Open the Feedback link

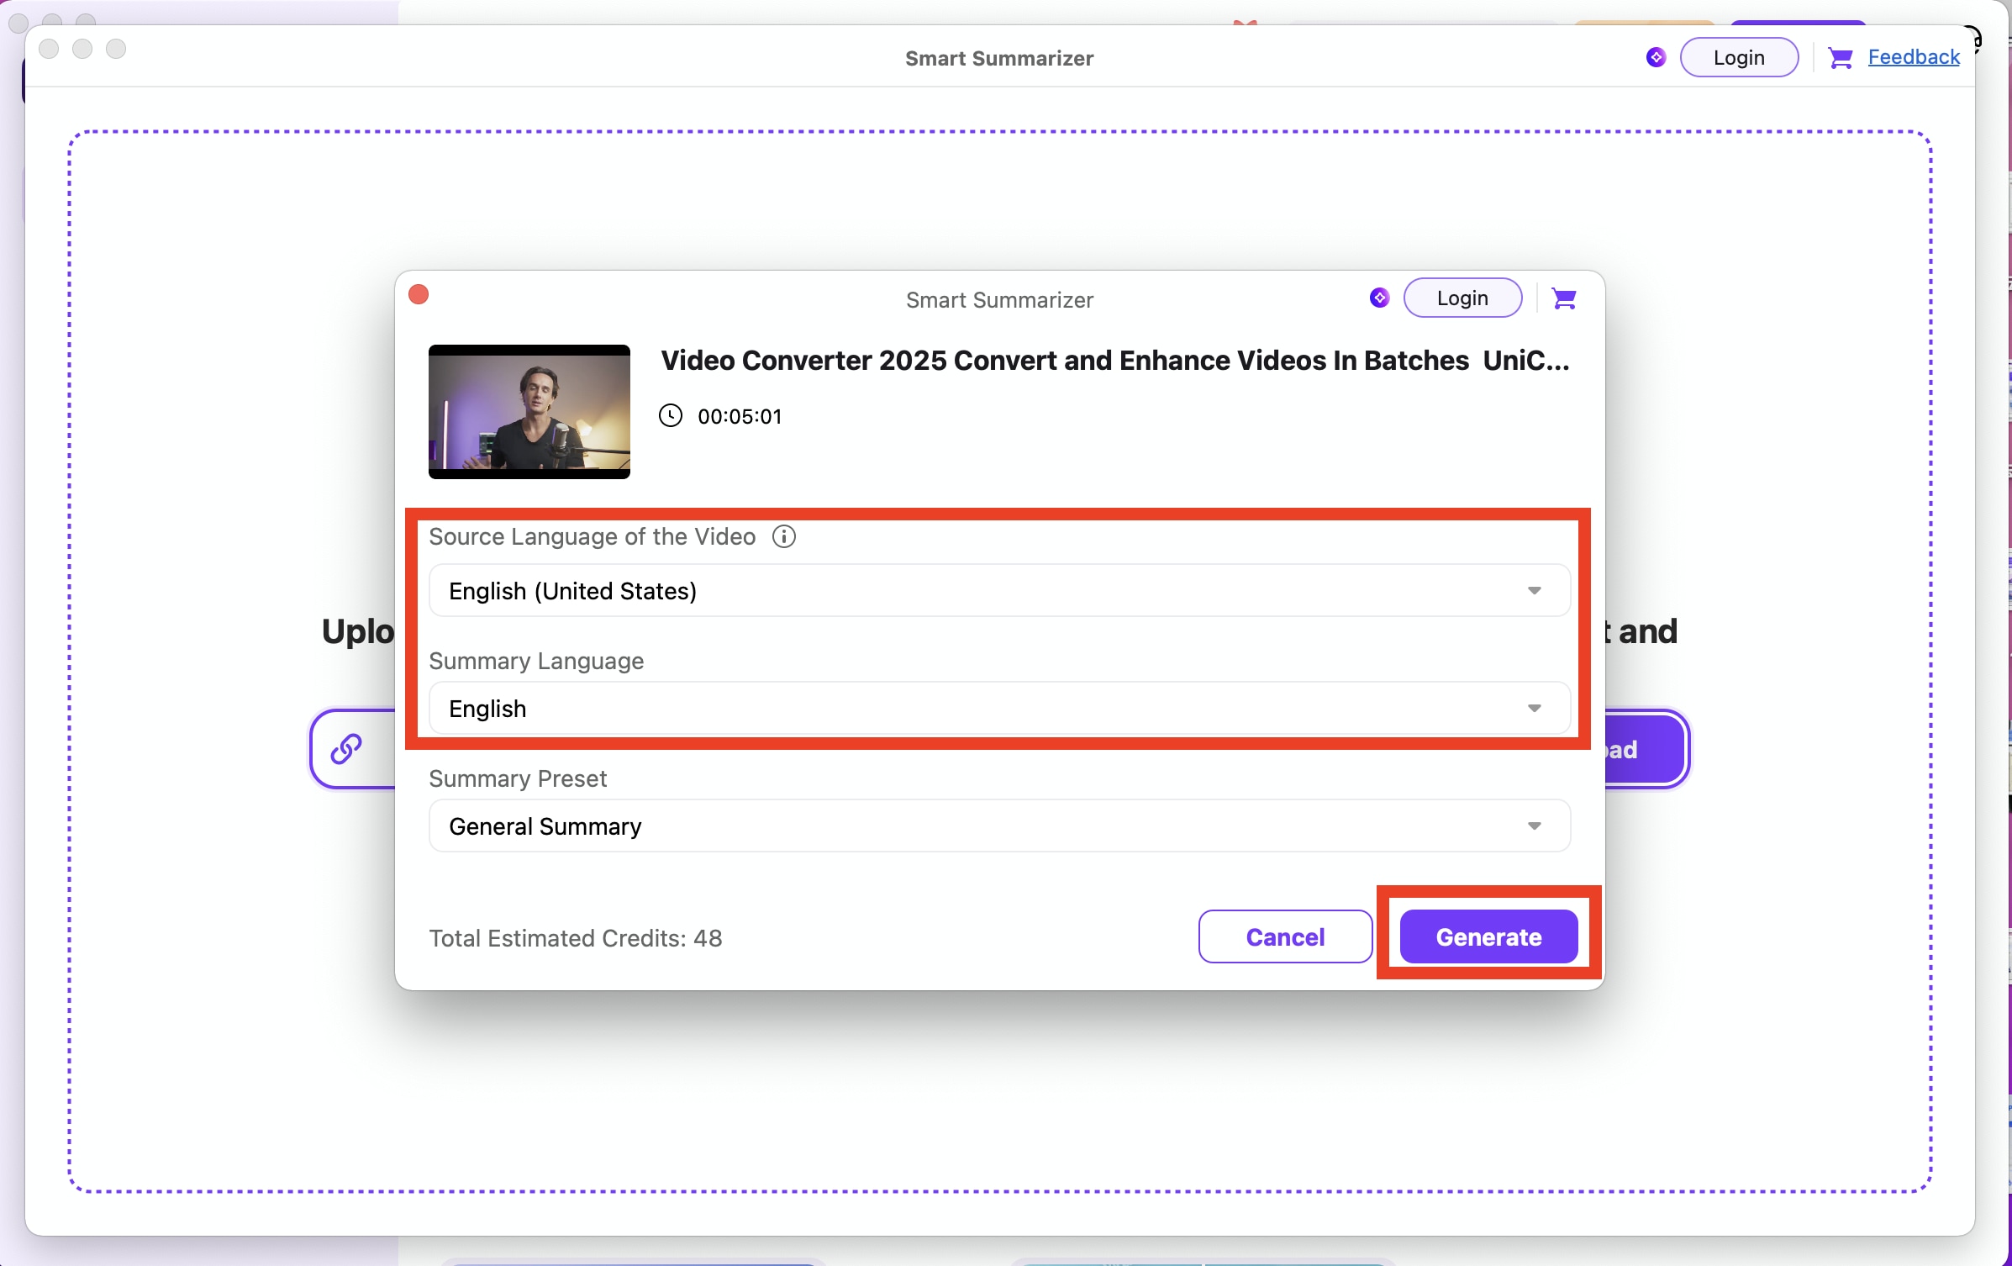click(1914, 57)
